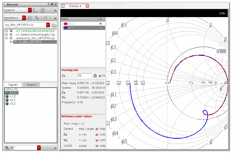
Task: Select the s2,1 signal in list
Action: click(13, 100)
